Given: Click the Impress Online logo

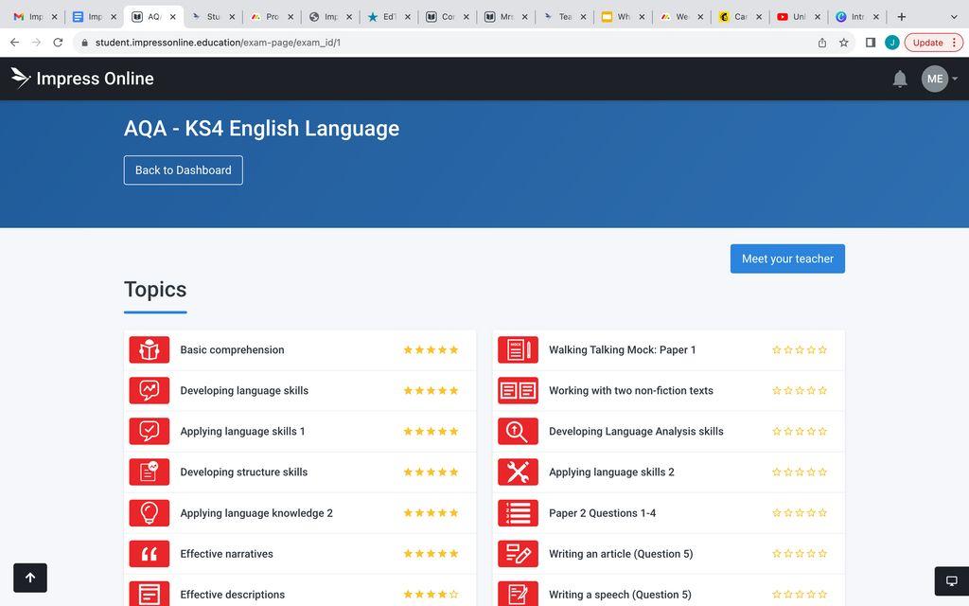Looking at the screenshot, I should click(x=82, y=79).
